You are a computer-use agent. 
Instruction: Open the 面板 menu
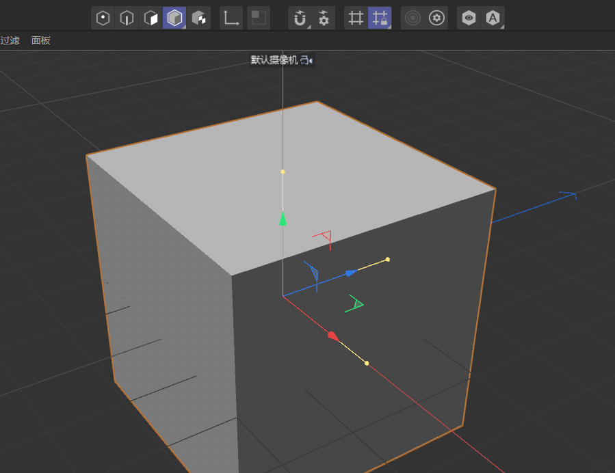point(41,40)
